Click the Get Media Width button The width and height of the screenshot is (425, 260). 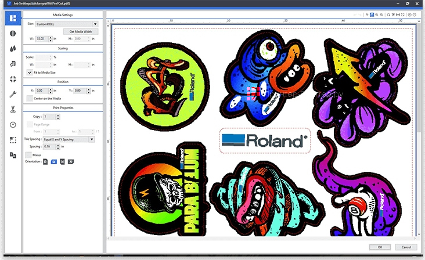(80, 31)
